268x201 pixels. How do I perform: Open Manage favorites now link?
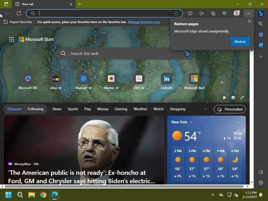click(144, 22)
